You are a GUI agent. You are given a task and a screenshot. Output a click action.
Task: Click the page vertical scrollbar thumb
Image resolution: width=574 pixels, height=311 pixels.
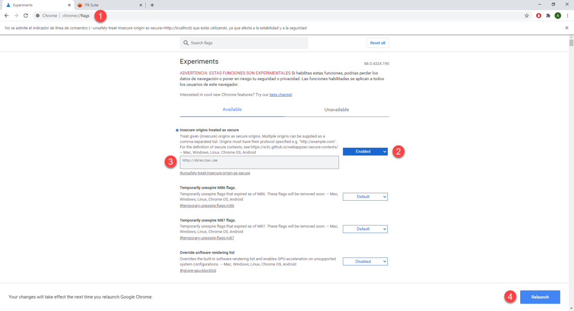tap(571, 43)
